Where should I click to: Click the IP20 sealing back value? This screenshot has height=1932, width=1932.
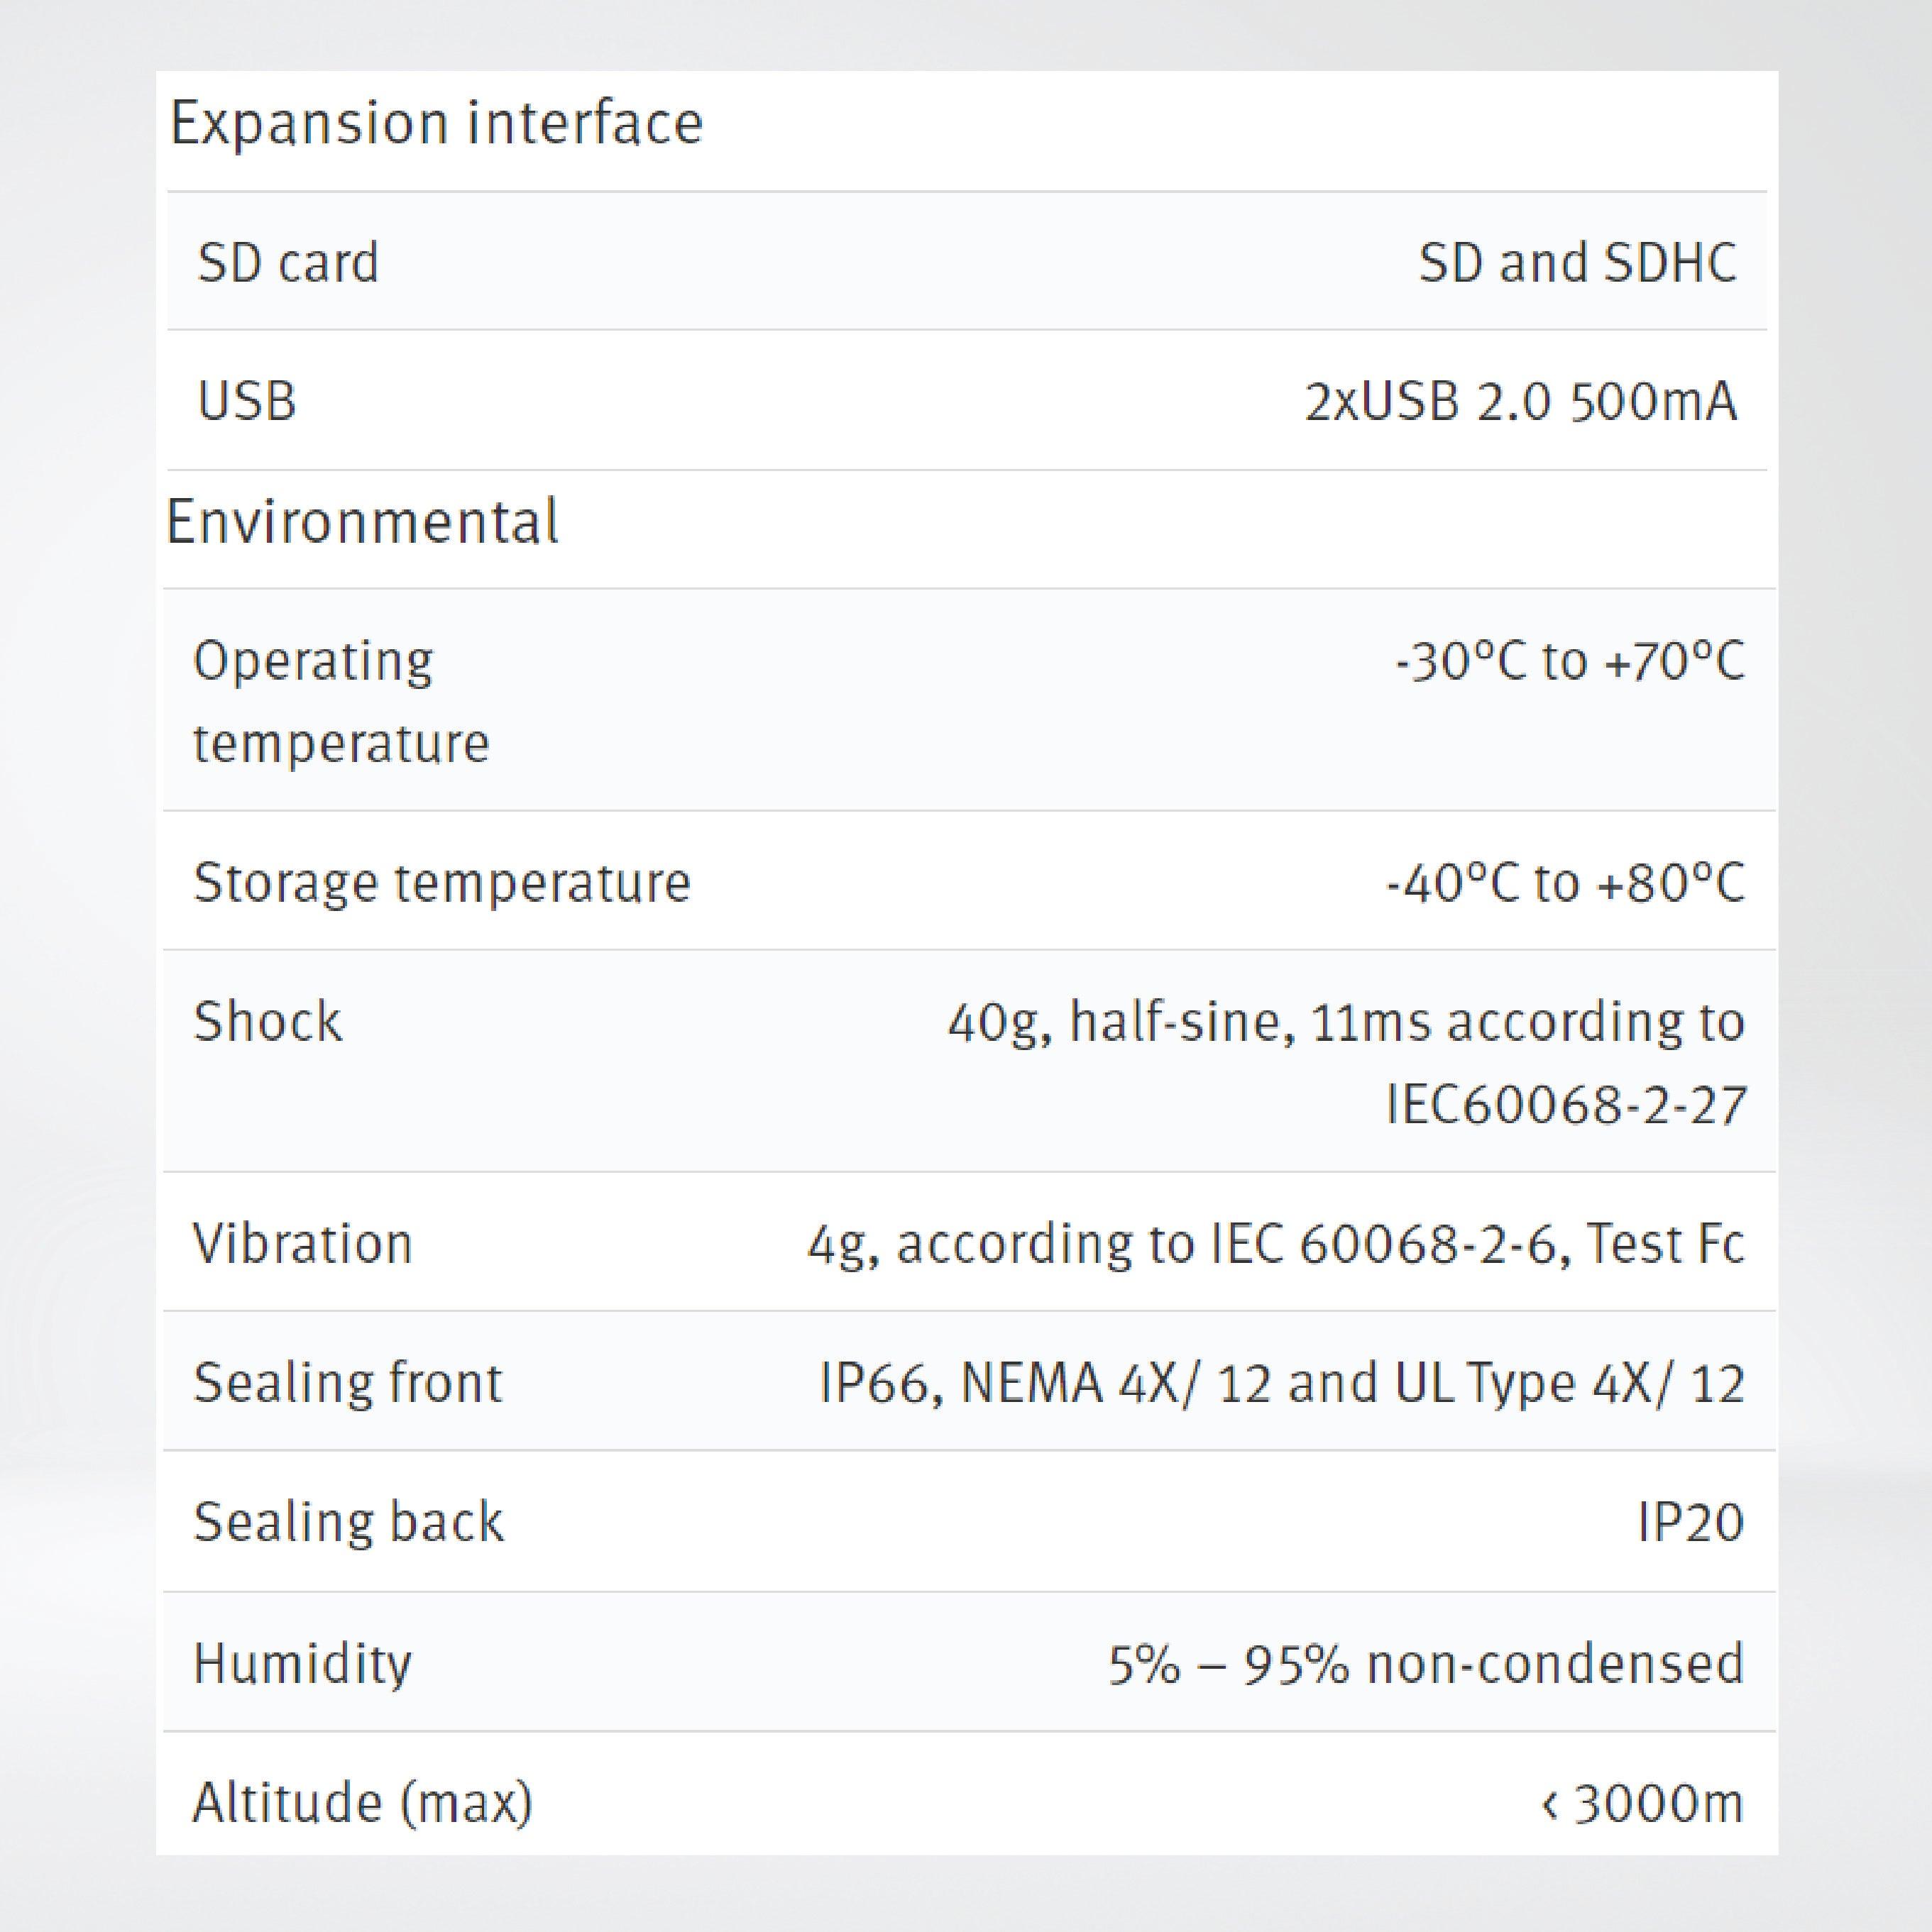click(x=1690, y=1522)
